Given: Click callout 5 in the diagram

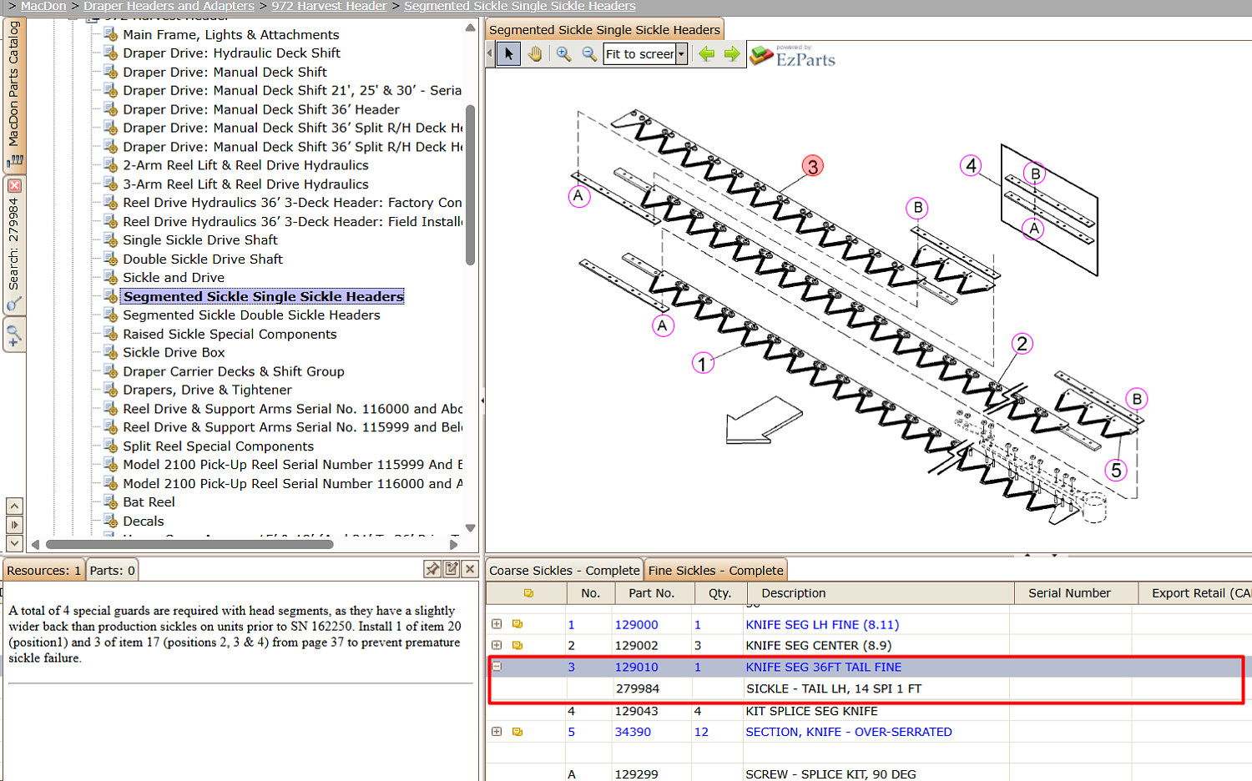Looking at the screenshot, I should coord(1117,470).
